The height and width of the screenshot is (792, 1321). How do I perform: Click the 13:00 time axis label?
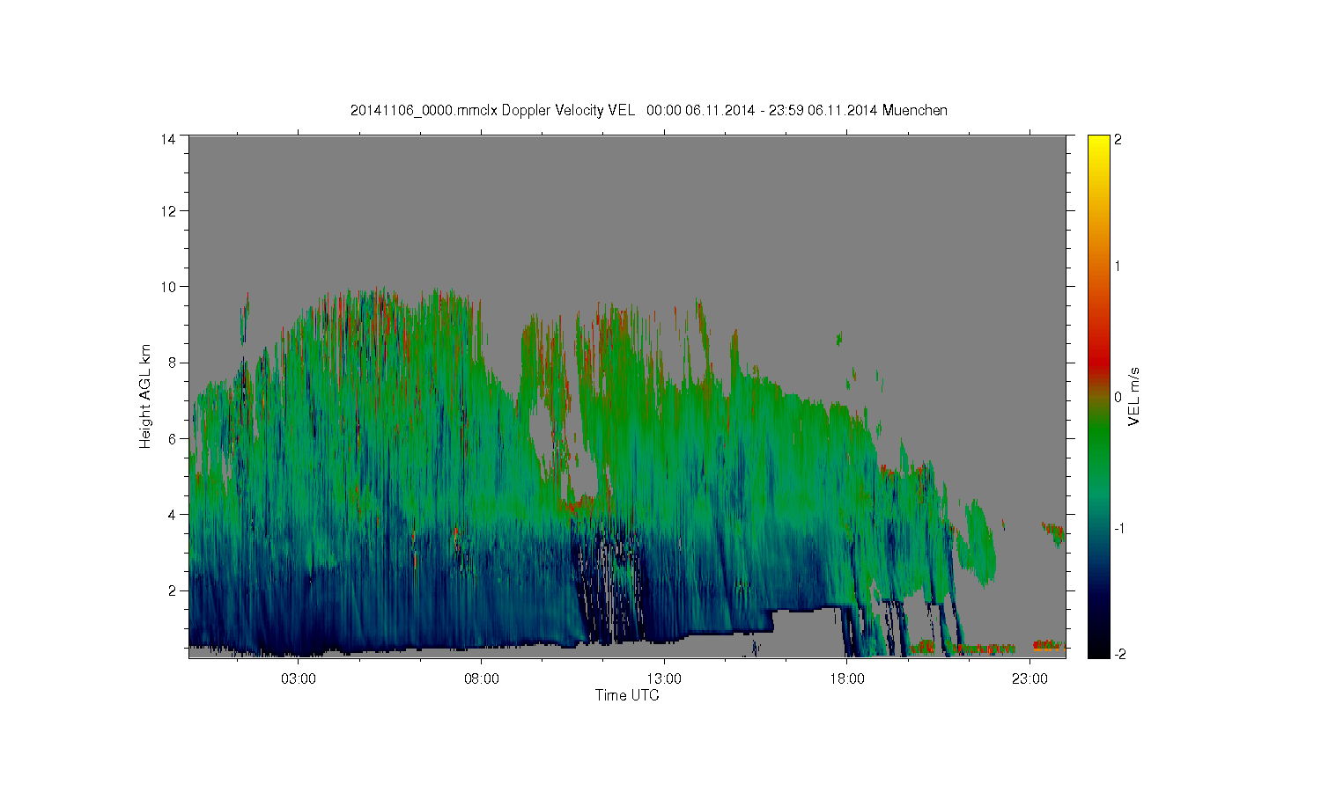pyautogui.click(x=664, y=679)
